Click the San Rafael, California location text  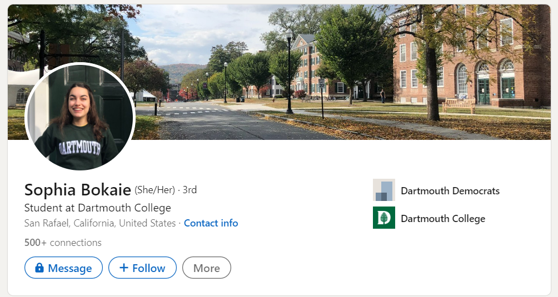tap(99, 223)
